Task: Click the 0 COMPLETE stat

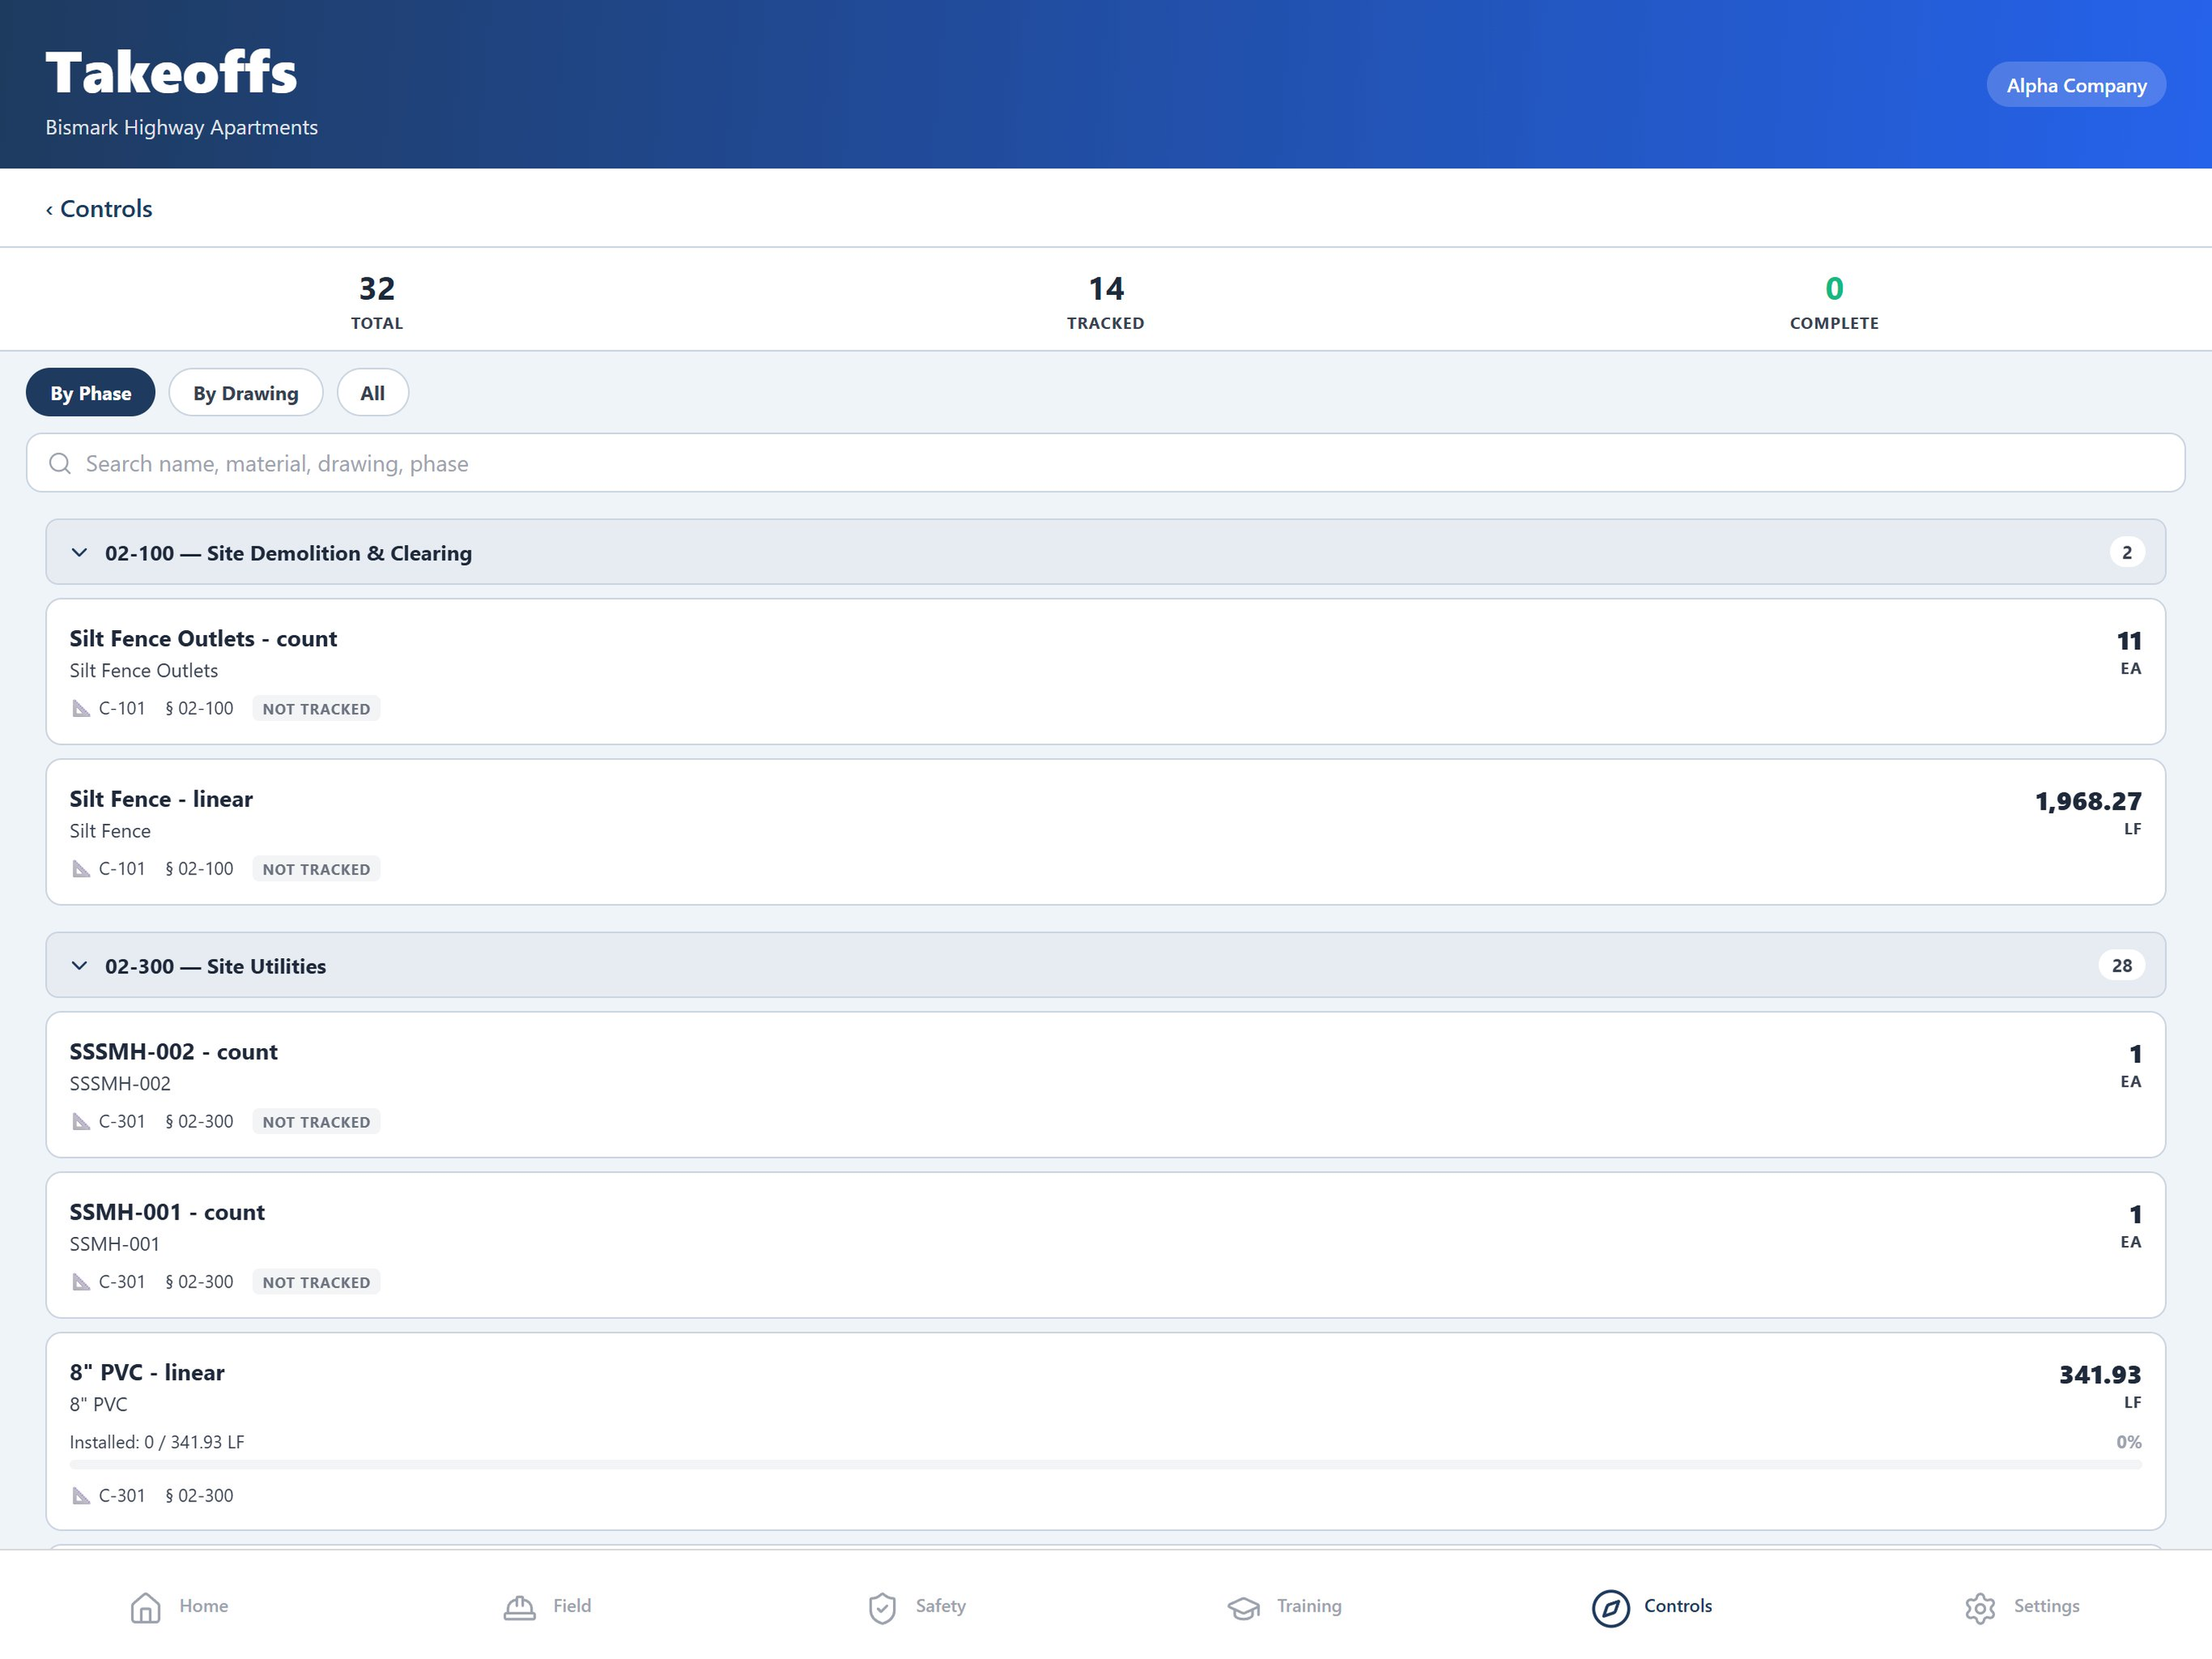Action: click(x=1834, y=302)
